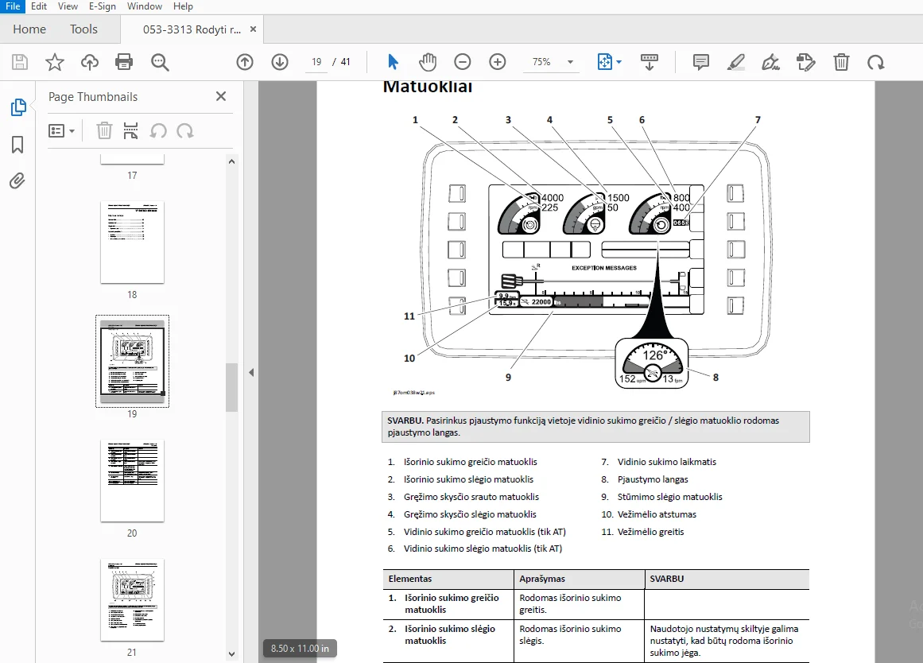Click list item 'Stūmimo slėgio matuoklis'
923x663 pixels.
point(670,497)
